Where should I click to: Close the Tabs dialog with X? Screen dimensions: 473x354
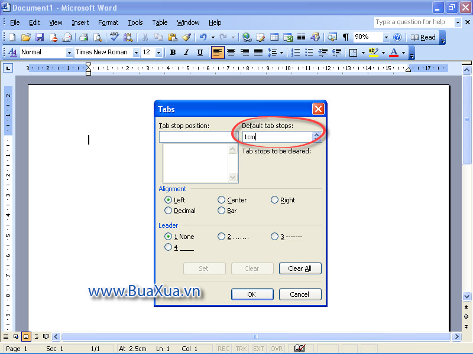point(318,109)
